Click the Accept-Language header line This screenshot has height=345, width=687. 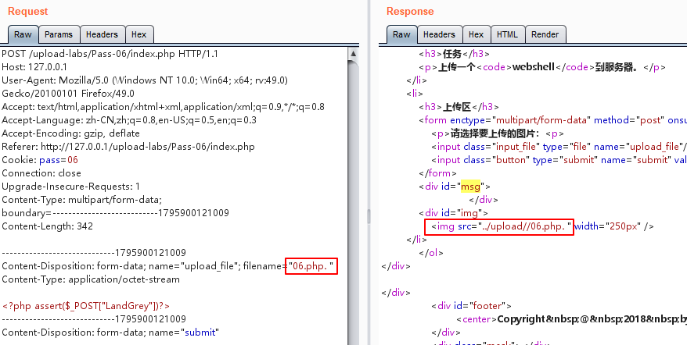pos(129,119)
